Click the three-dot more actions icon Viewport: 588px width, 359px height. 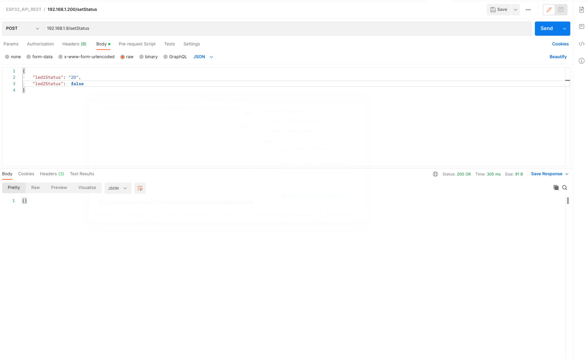[x=528, y=10]
